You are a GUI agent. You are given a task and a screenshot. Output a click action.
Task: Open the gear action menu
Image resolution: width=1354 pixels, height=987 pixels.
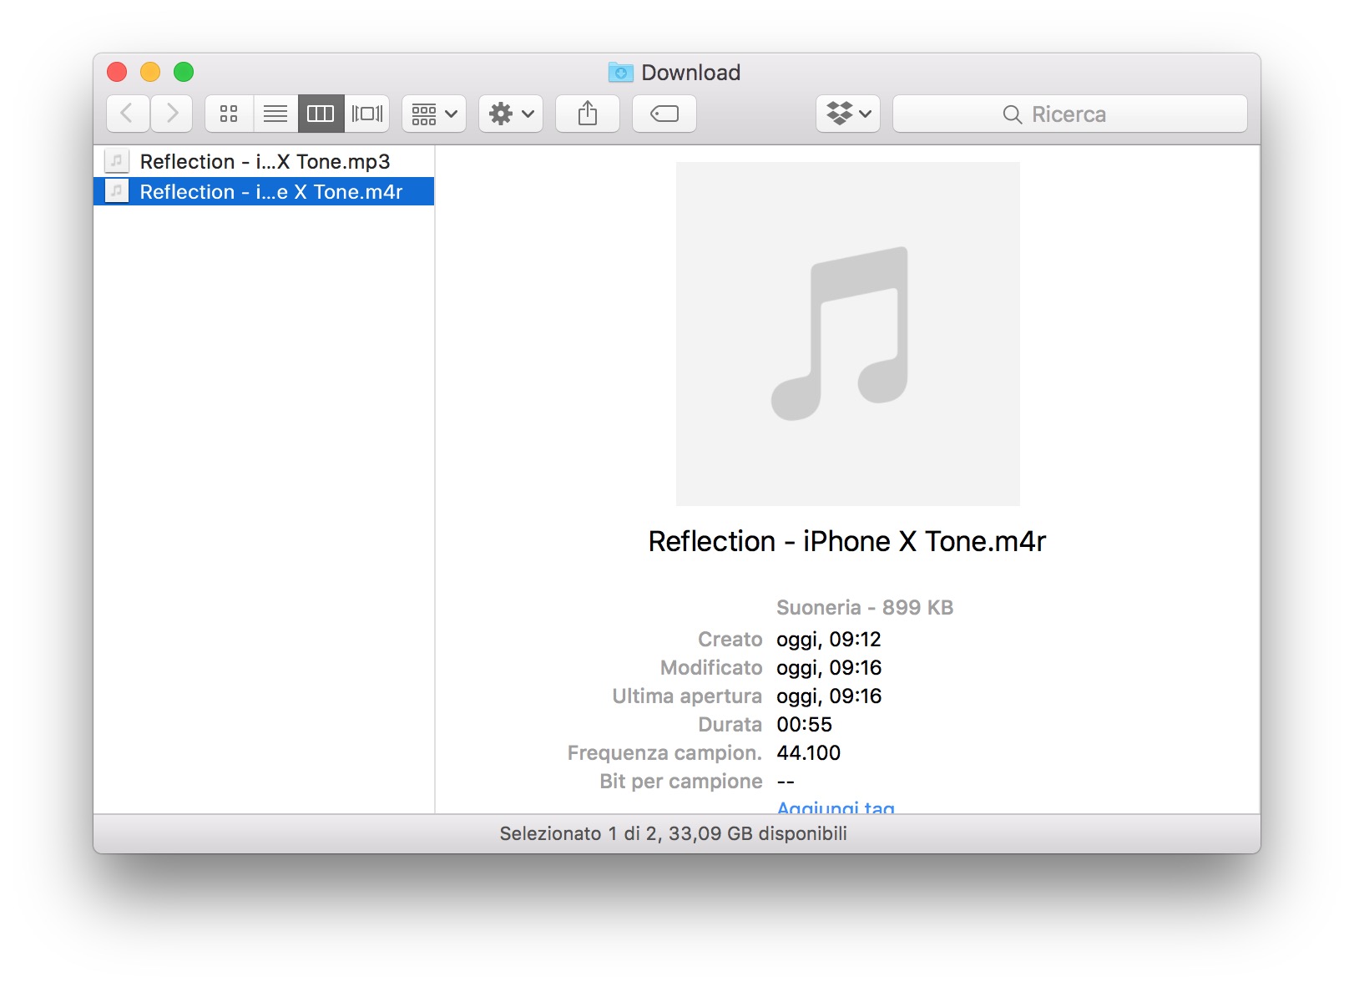(511, 114)
